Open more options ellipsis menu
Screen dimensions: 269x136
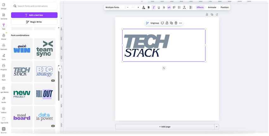pos(181,23)
